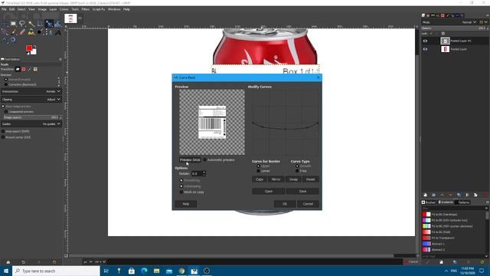Open the Colors menu
The image size is (490, 276).
click(x=64, y=9)
